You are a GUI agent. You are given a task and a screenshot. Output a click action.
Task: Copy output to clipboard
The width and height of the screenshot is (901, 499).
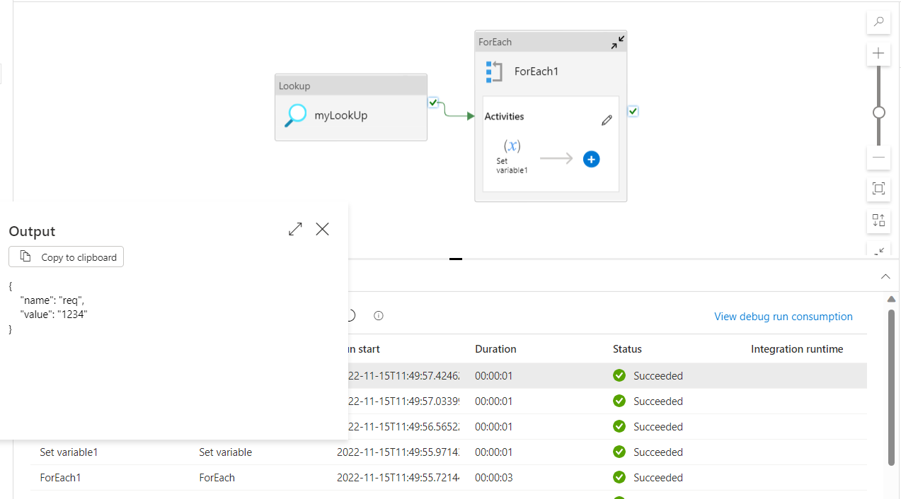(67, 257)
